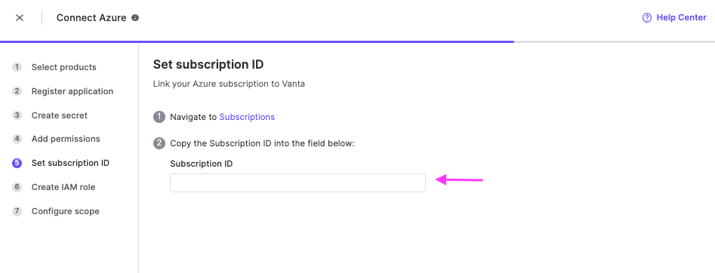Go to Select products step
The width and height of the screenshot is (715, 273).
point(64,67)
